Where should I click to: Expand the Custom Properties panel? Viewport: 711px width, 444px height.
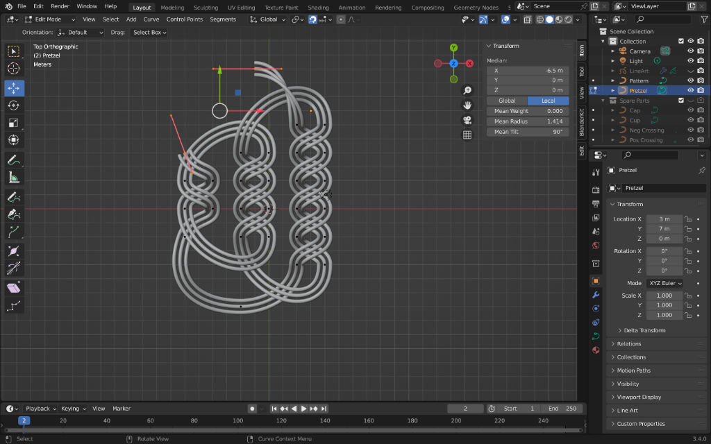tap(640, 424)
